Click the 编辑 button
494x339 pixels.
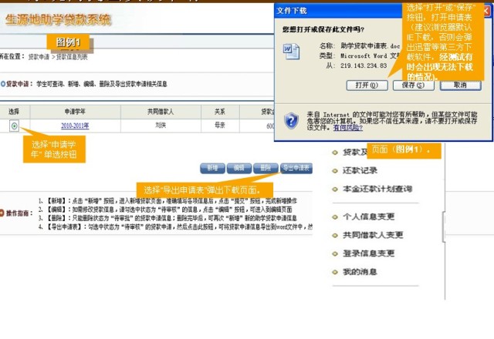click(239, 167)
